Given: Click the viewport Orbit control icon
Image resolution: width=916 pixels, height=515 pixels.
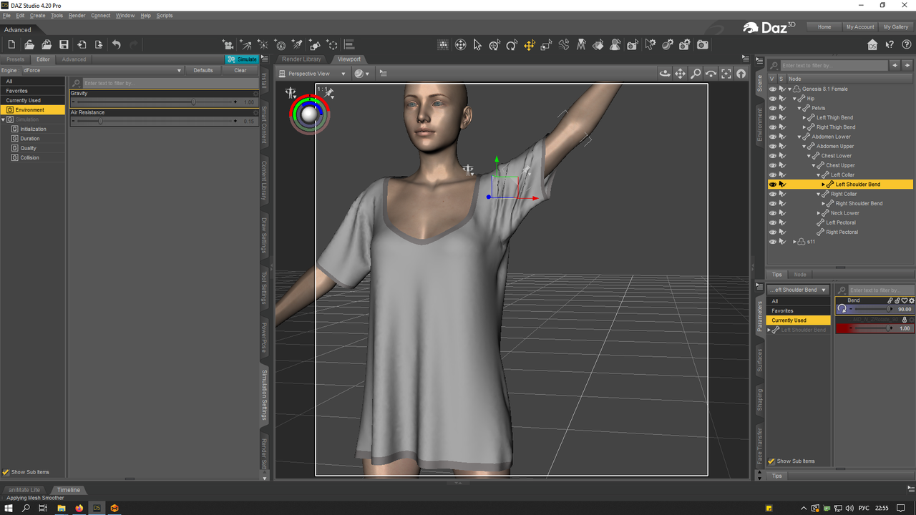Looking at the screenshot, I should [665, 73].
